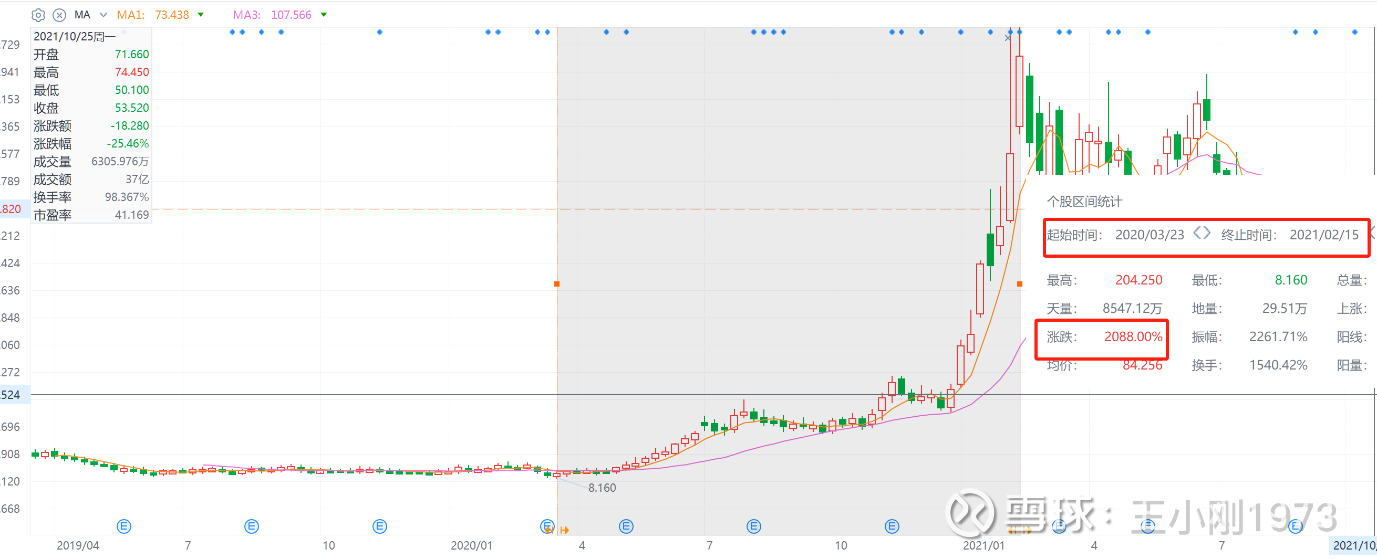Click the orange flag icon near the April 2020 axis
Viewport: 1377px width, 559px height.
point(565,530)
